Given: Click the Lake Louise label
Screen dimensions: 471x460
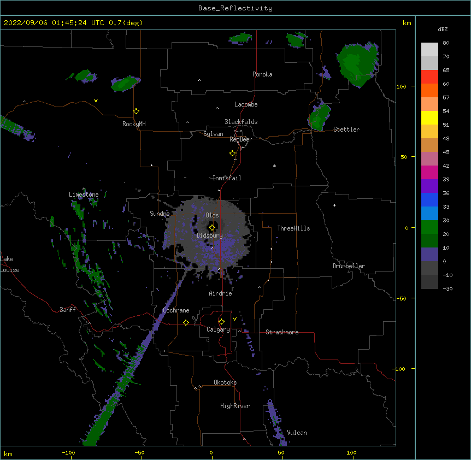Looking at the screenshot, I should coord(10,264).
